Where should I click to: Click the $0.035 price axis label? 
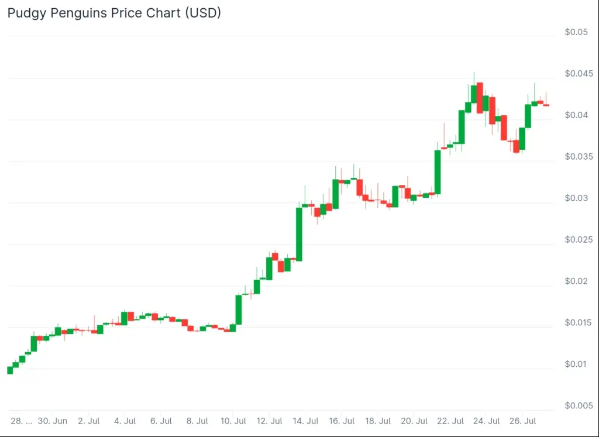[579, 157]
